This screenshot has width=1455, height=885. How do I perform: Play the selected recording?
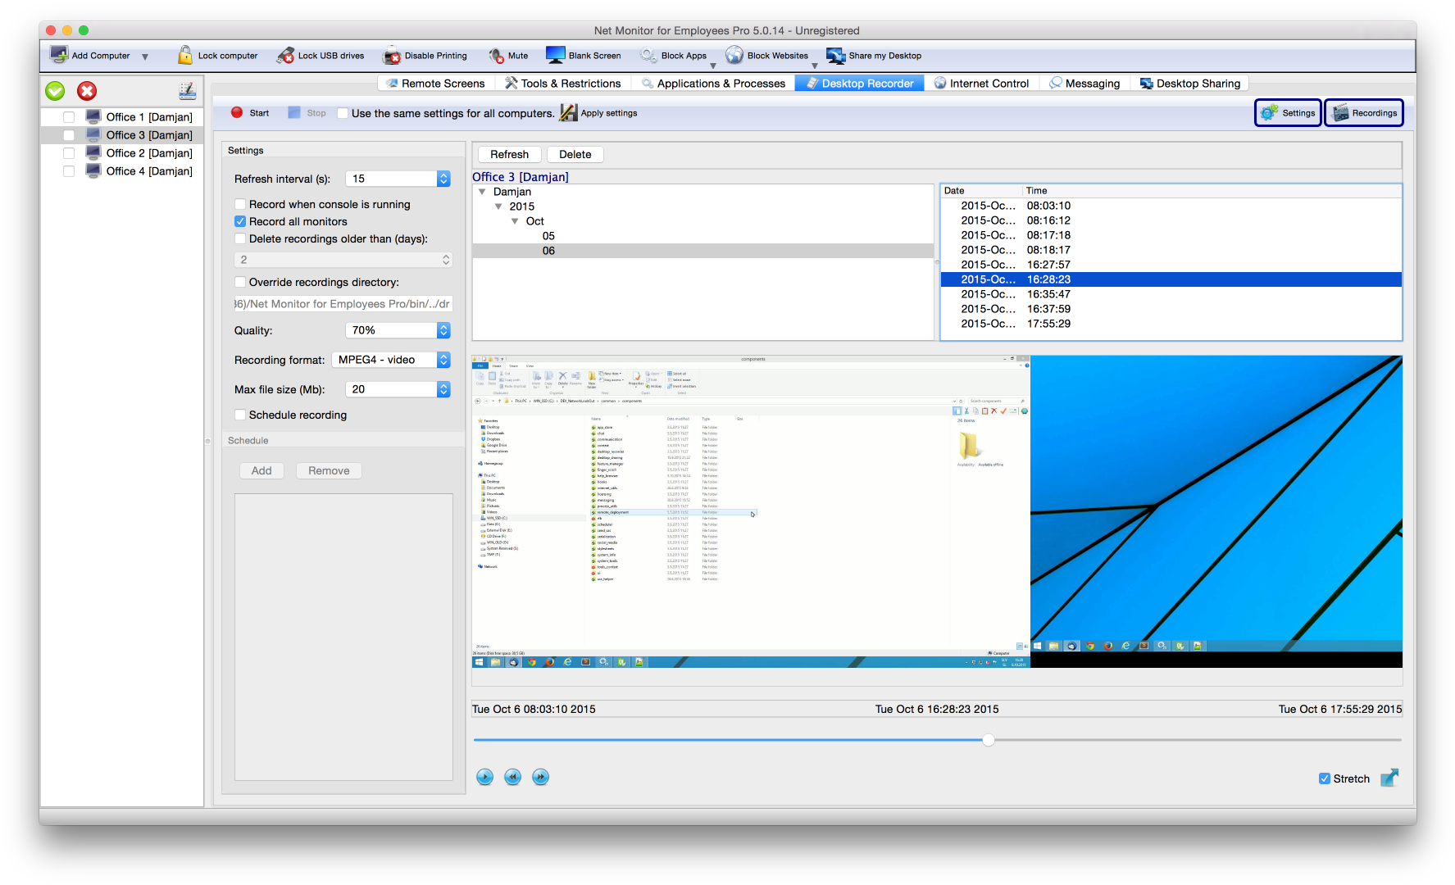click(484, 777)
